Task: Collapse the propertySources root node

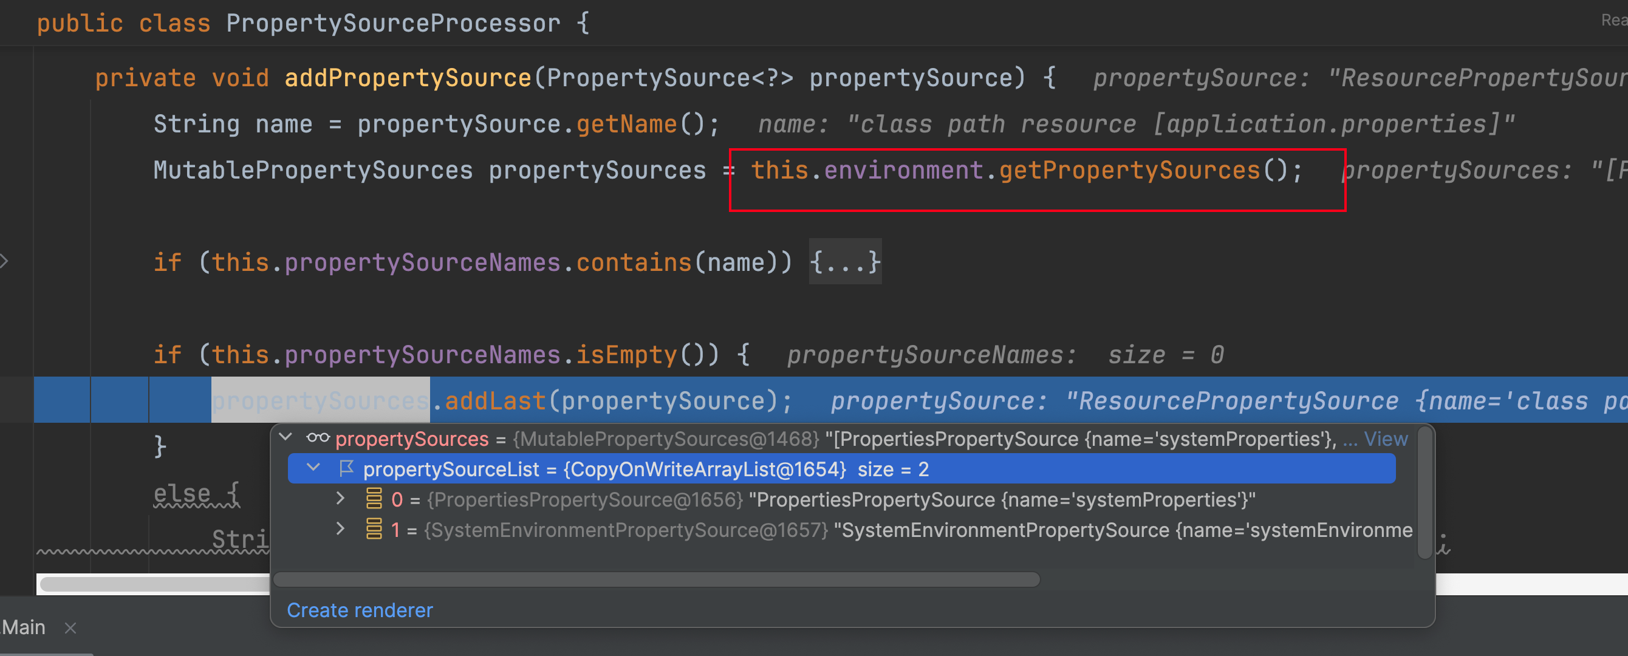Action: 286,437
